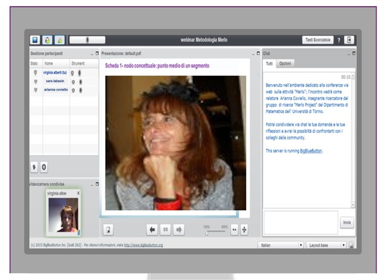Open the BigBlueButton link in chat
387x280 pixels.
point(311,151)
